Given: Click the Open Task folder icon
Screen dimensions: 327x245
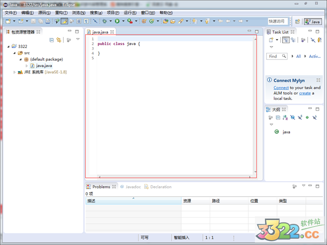Looking at the screenshot, I should [x=173, y=21].
